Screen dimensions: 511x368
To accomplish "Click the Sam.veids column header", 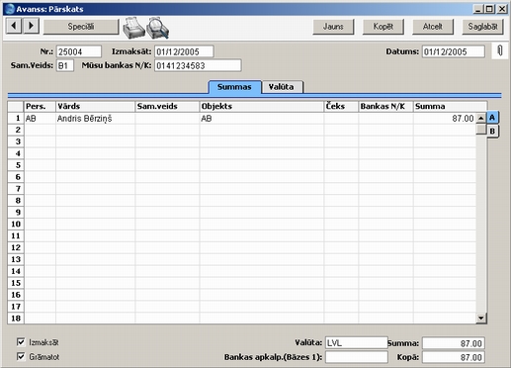I will [x=167, y=106].
